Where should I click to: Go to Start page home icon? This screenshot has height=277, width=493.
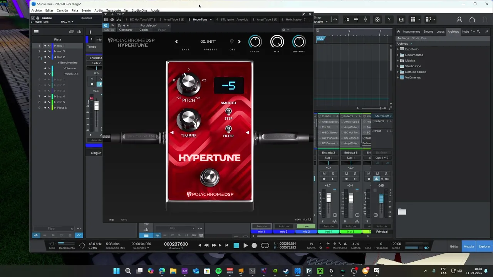pos(472,20)
